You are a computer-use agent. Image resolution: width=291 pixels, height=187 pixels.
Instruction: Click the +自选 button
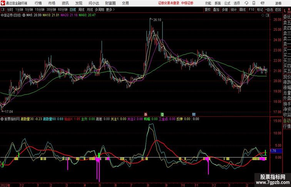pyautogui.click(x=269, y=10)
